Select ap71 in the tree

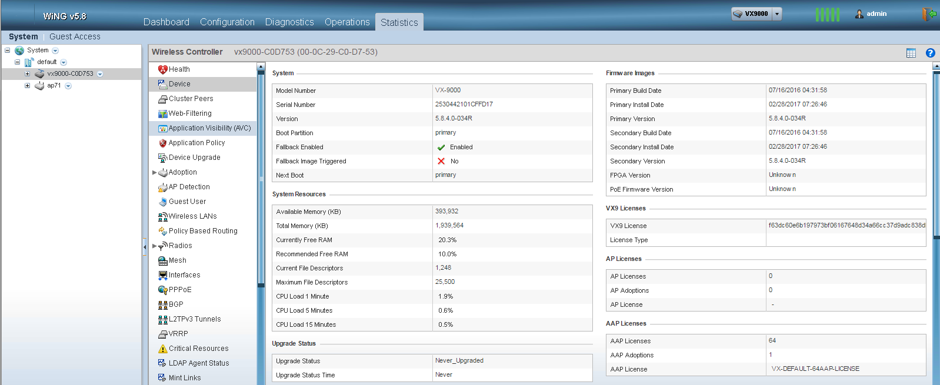click(54, 86)
